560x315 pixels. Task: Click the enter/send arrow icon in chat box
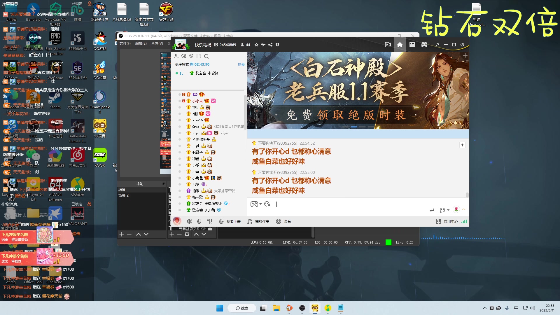pyautogui.click(x=432, y=210)
